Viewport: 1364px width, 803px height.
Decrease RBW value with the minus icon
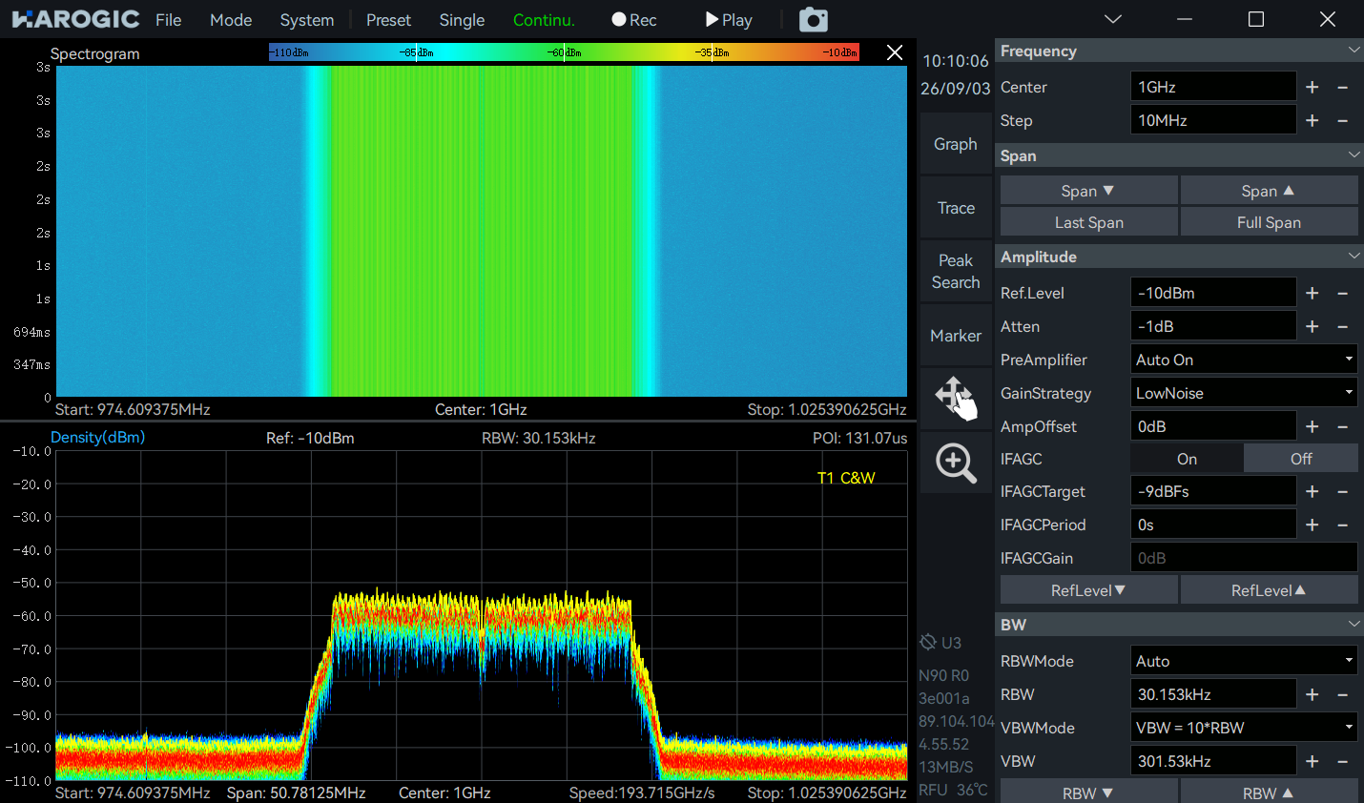[x=1343, y=694]
